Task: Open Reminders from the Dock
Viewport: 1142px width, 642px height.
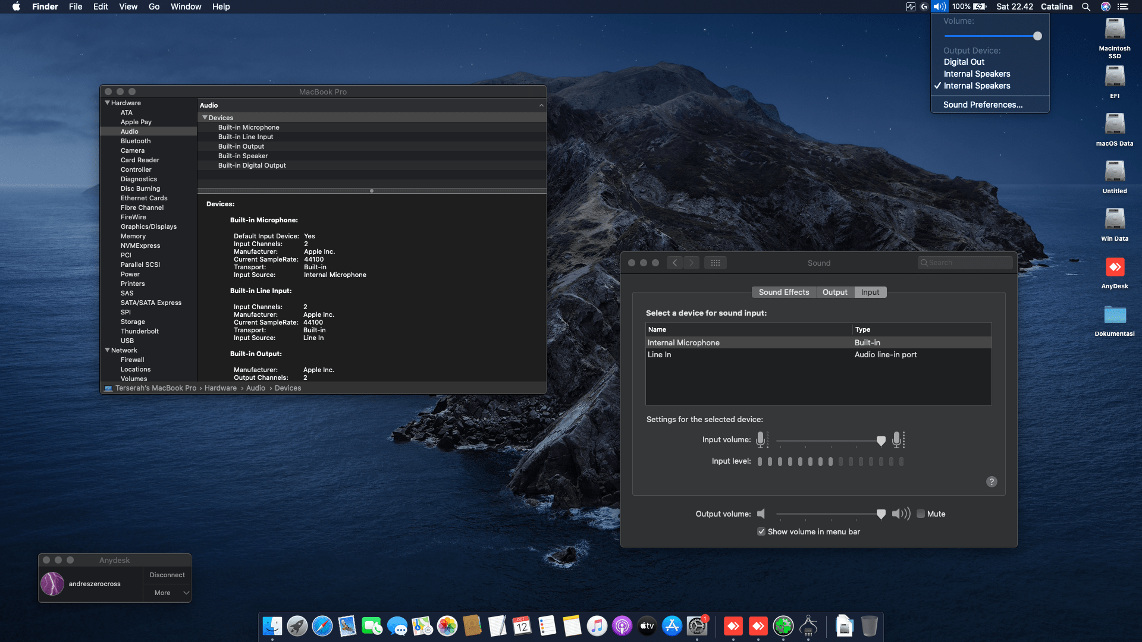Action: [547, 626]
